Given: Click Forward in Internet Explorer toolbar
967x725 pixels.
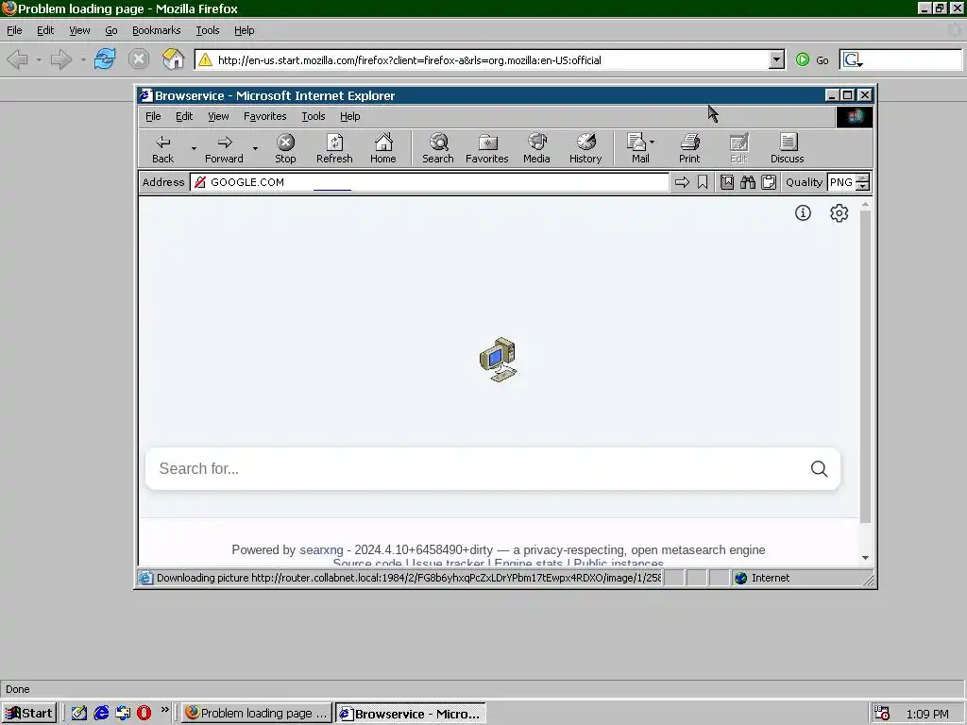Looking at the screenshot, I should pyautogui.click(x=224, y=149).
